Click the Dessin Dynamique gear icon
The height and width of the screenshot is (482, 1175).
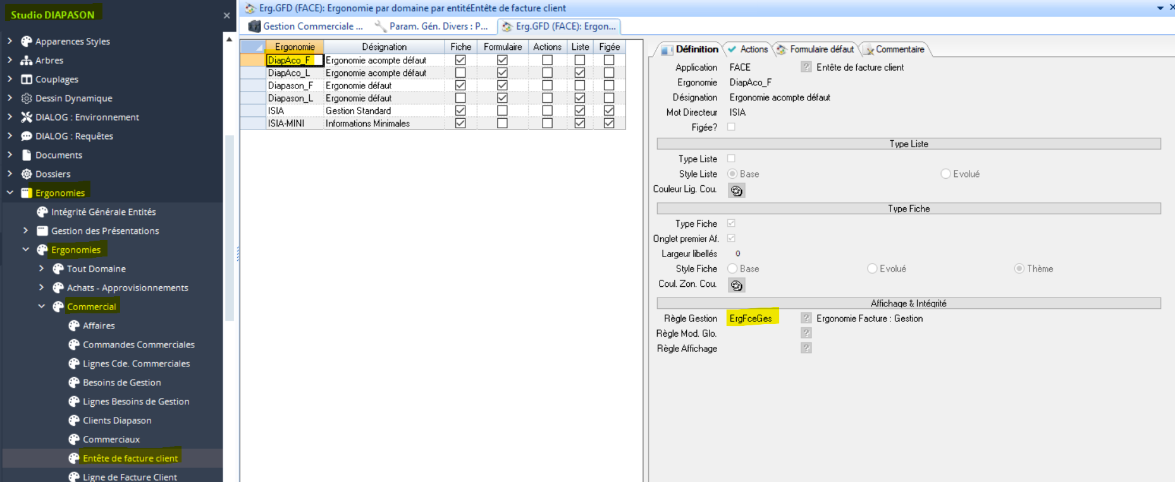(x=27, y=99)
